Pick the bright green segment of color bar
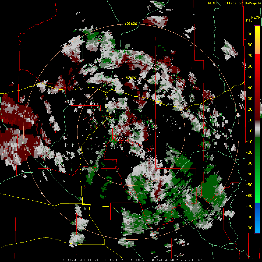Image resolution: width=262 pixels, height=262 pixels. [257, 192]
